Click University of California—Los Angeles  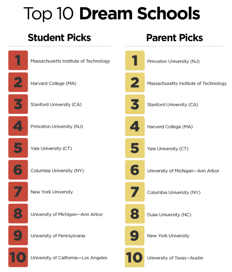(x=69, y=258)
